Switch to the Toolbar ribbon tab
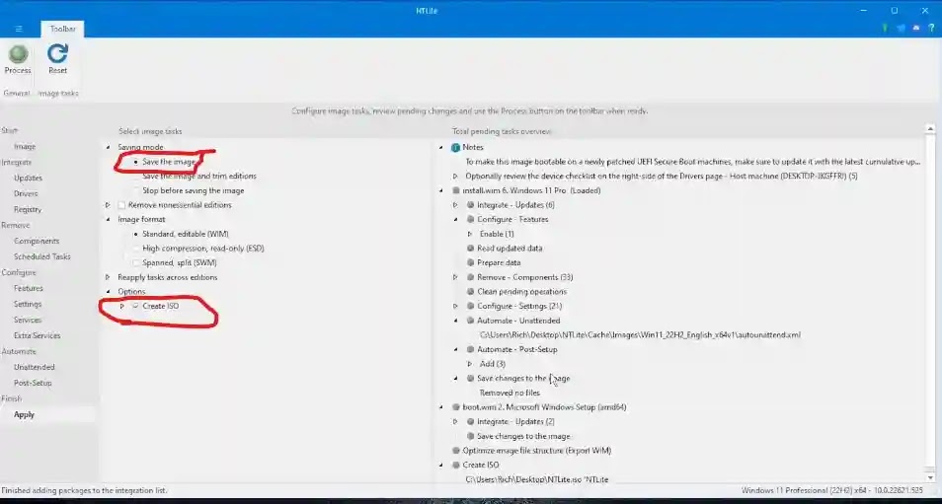942x504 pixels. [x=62, y=29]
